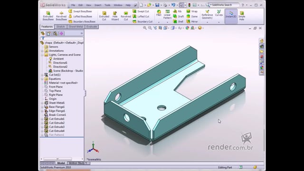Choose Lofted Cut
Viewport: 304px width, 171px height.
pyautogui.click(x=141, y=17)
